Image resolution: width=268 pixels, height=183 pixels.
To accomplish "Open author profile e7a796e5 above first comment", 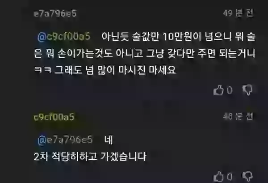I will tap(55, 13).
